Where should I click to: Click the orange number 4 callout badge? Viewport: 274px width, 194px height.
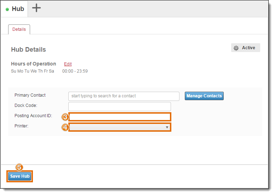[65, 127]
